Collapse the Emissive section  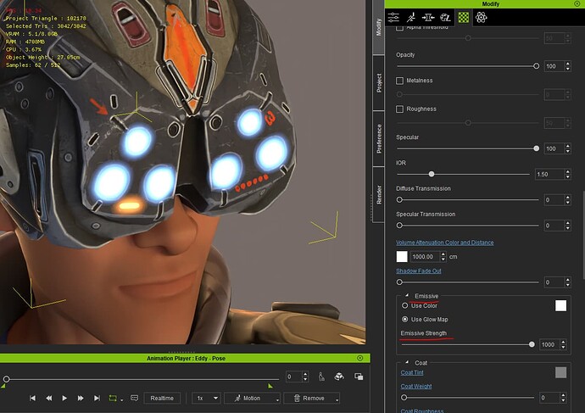[x=407, y=295]
